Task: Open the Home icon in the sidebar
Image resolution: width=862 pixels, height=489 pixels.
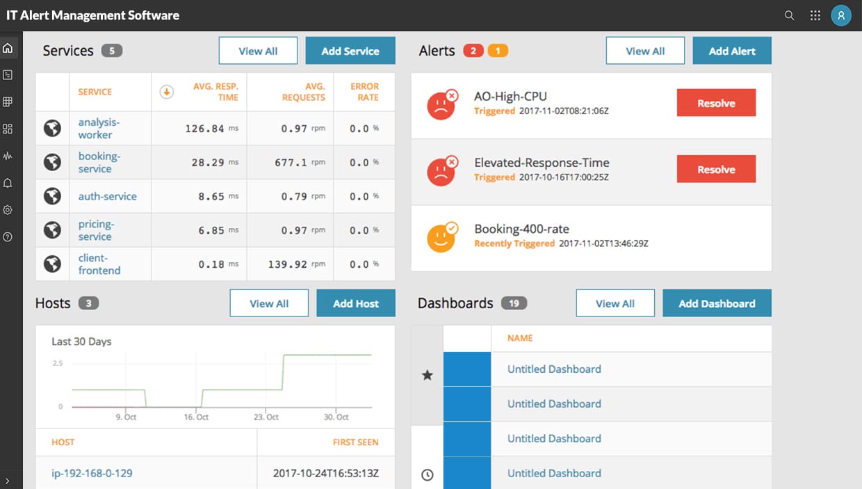Action: coord(8,47)
